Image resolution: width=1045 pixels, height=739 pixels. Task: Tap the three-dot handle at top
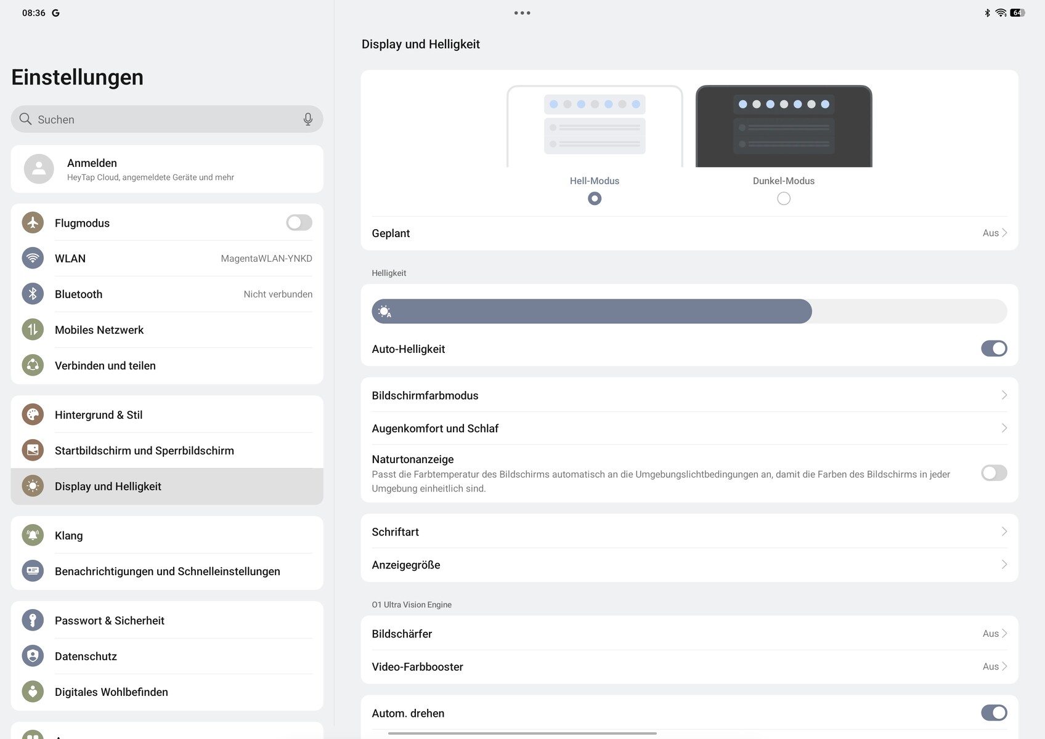pos(522,13)
